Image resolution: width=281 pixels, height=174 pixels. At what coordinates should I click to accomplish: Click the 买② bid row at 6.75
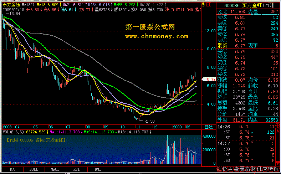tap(248, 57)
